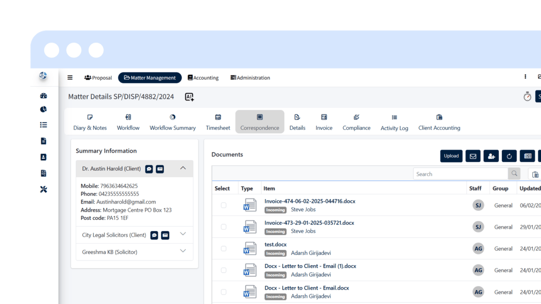Viewport: 541px width, 304px height.
Task: Expand the City Legal Solicitors entry
Action: 183,235
